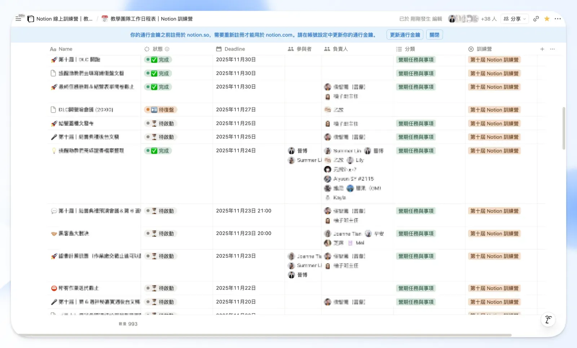Click the collaborator avatars group

click(x=463, y=19)
